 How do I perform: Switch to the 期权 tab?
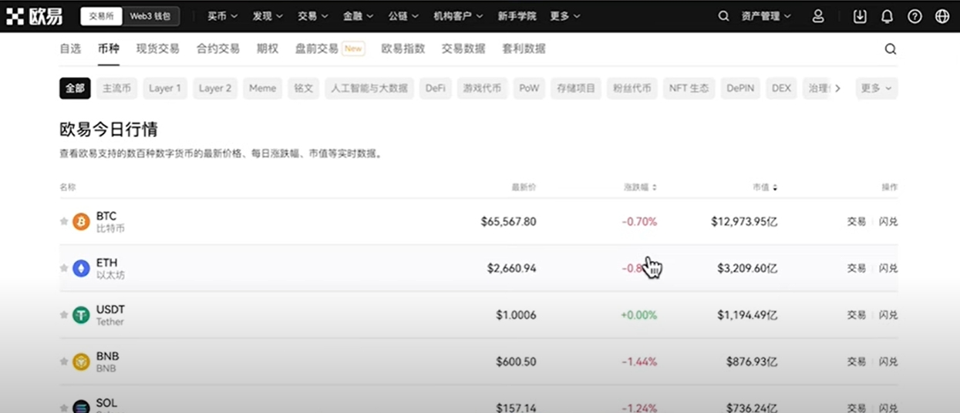click(268, 49)
